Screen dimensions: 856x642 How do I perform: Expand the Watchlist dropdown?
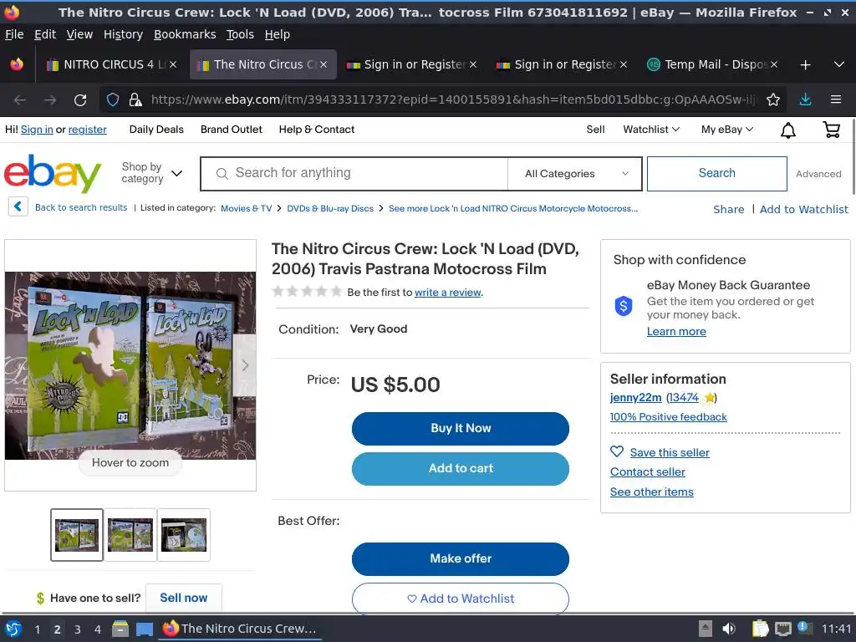point(651,130)
